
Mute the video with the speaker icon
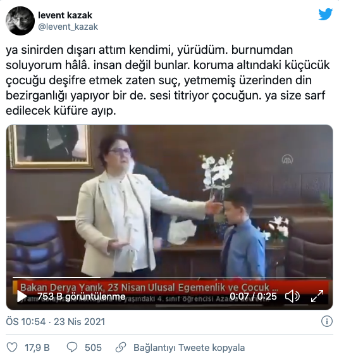[293, 296]
